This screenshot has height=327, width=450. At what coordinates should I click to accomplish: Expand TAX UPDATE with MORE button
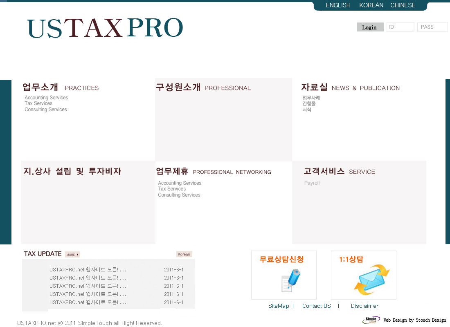click(x=72, y=255)
